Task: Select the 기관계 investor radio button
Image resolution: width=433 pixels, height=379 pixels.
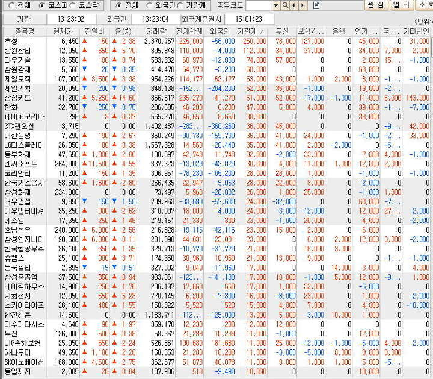Action: pos(180,5)
